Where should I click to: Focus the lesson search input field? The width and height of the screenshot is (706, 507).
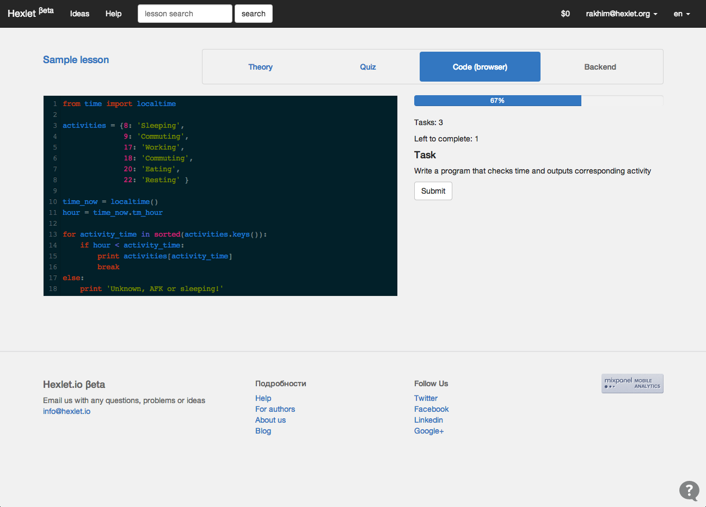pyautogui.click(x=185, y=14)
